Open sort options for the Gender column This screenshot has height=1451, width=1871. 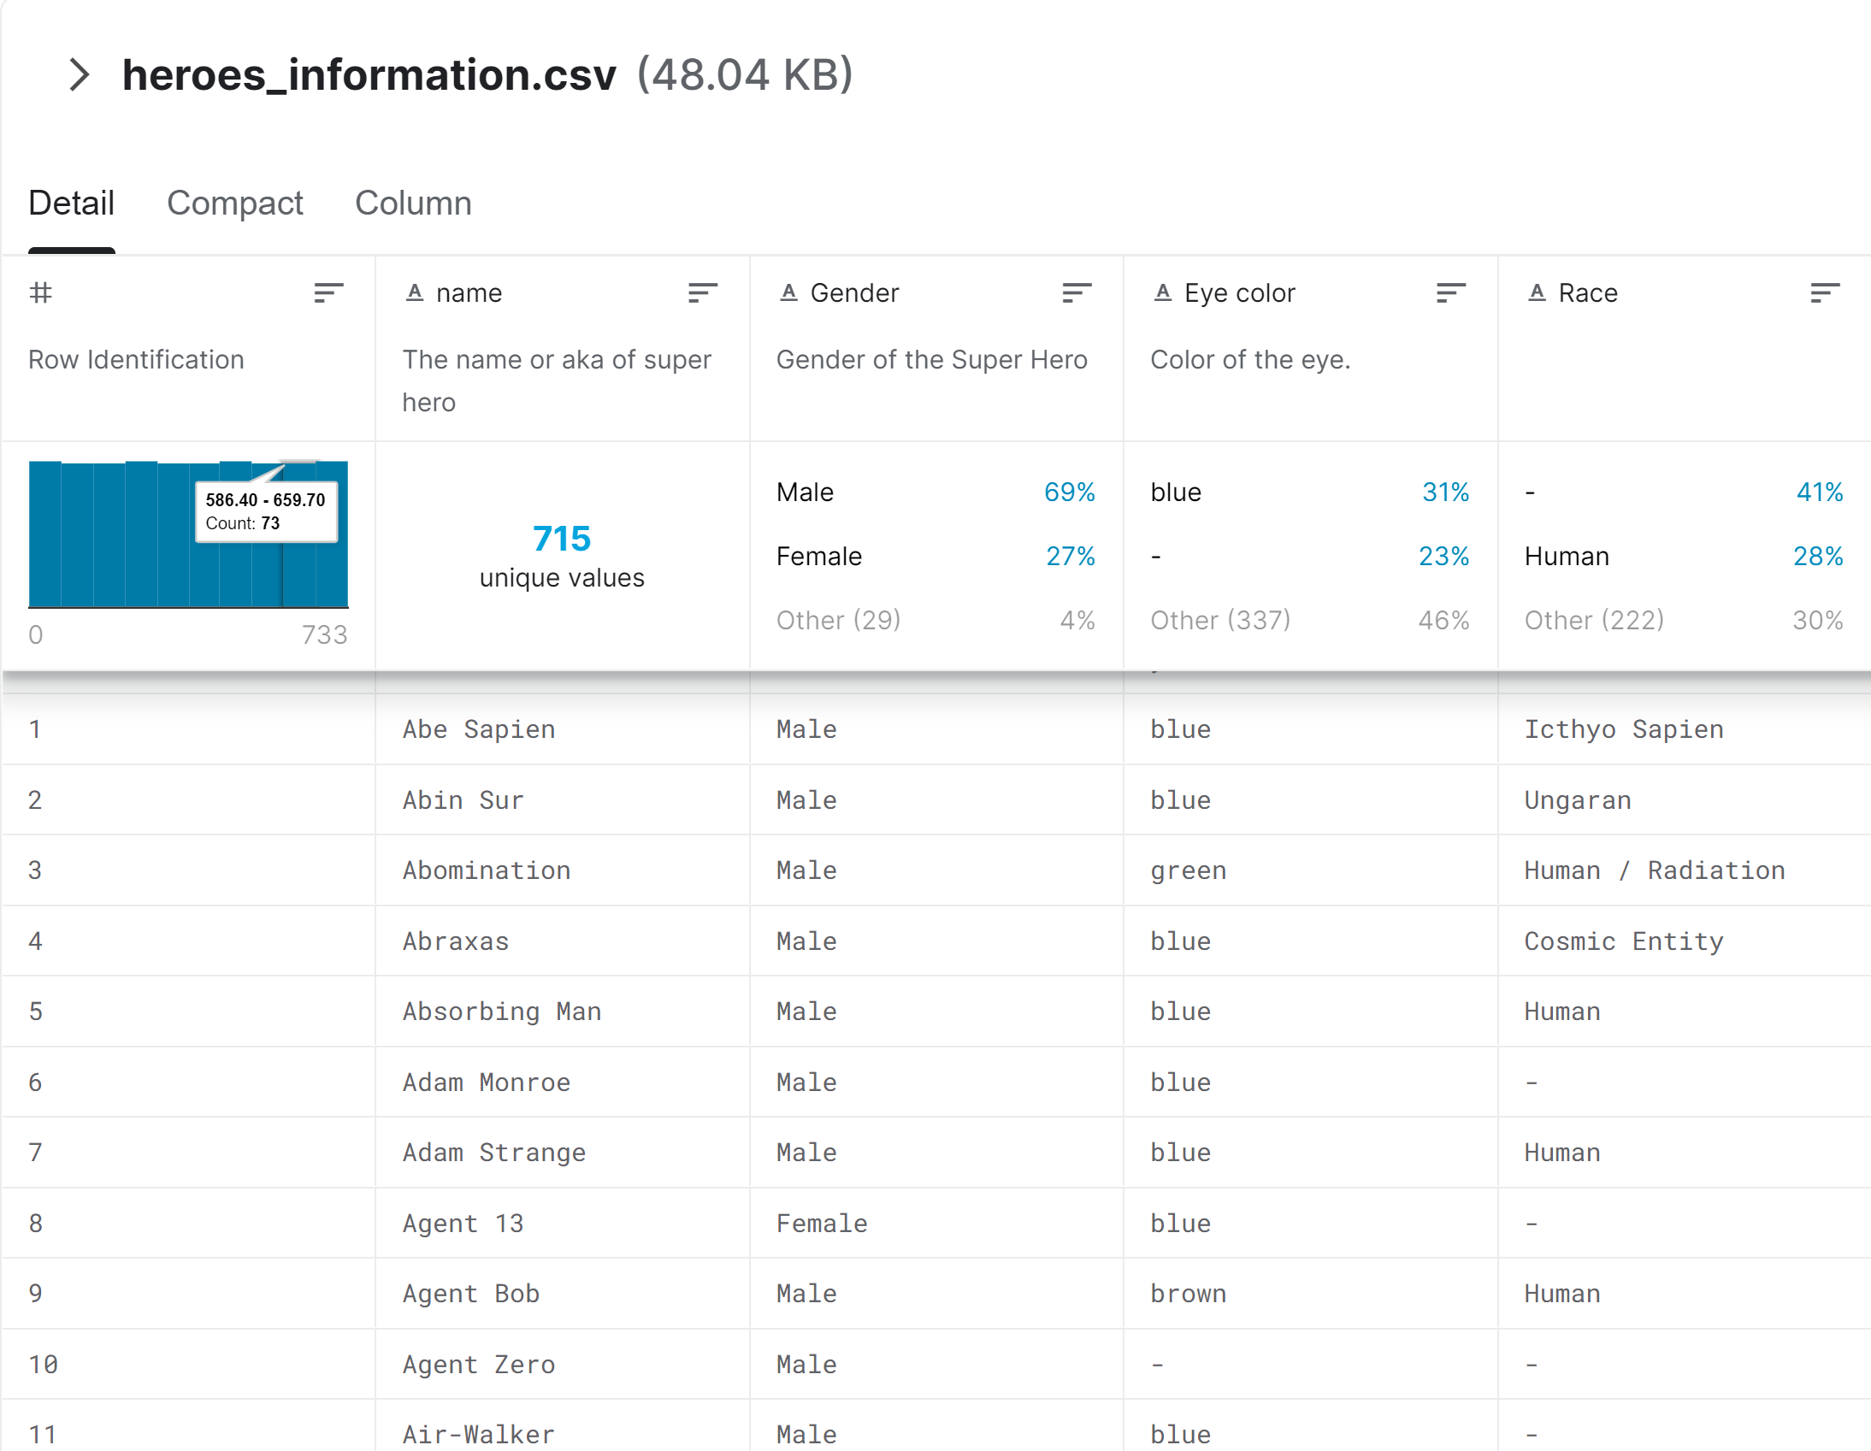(1076, 293)
